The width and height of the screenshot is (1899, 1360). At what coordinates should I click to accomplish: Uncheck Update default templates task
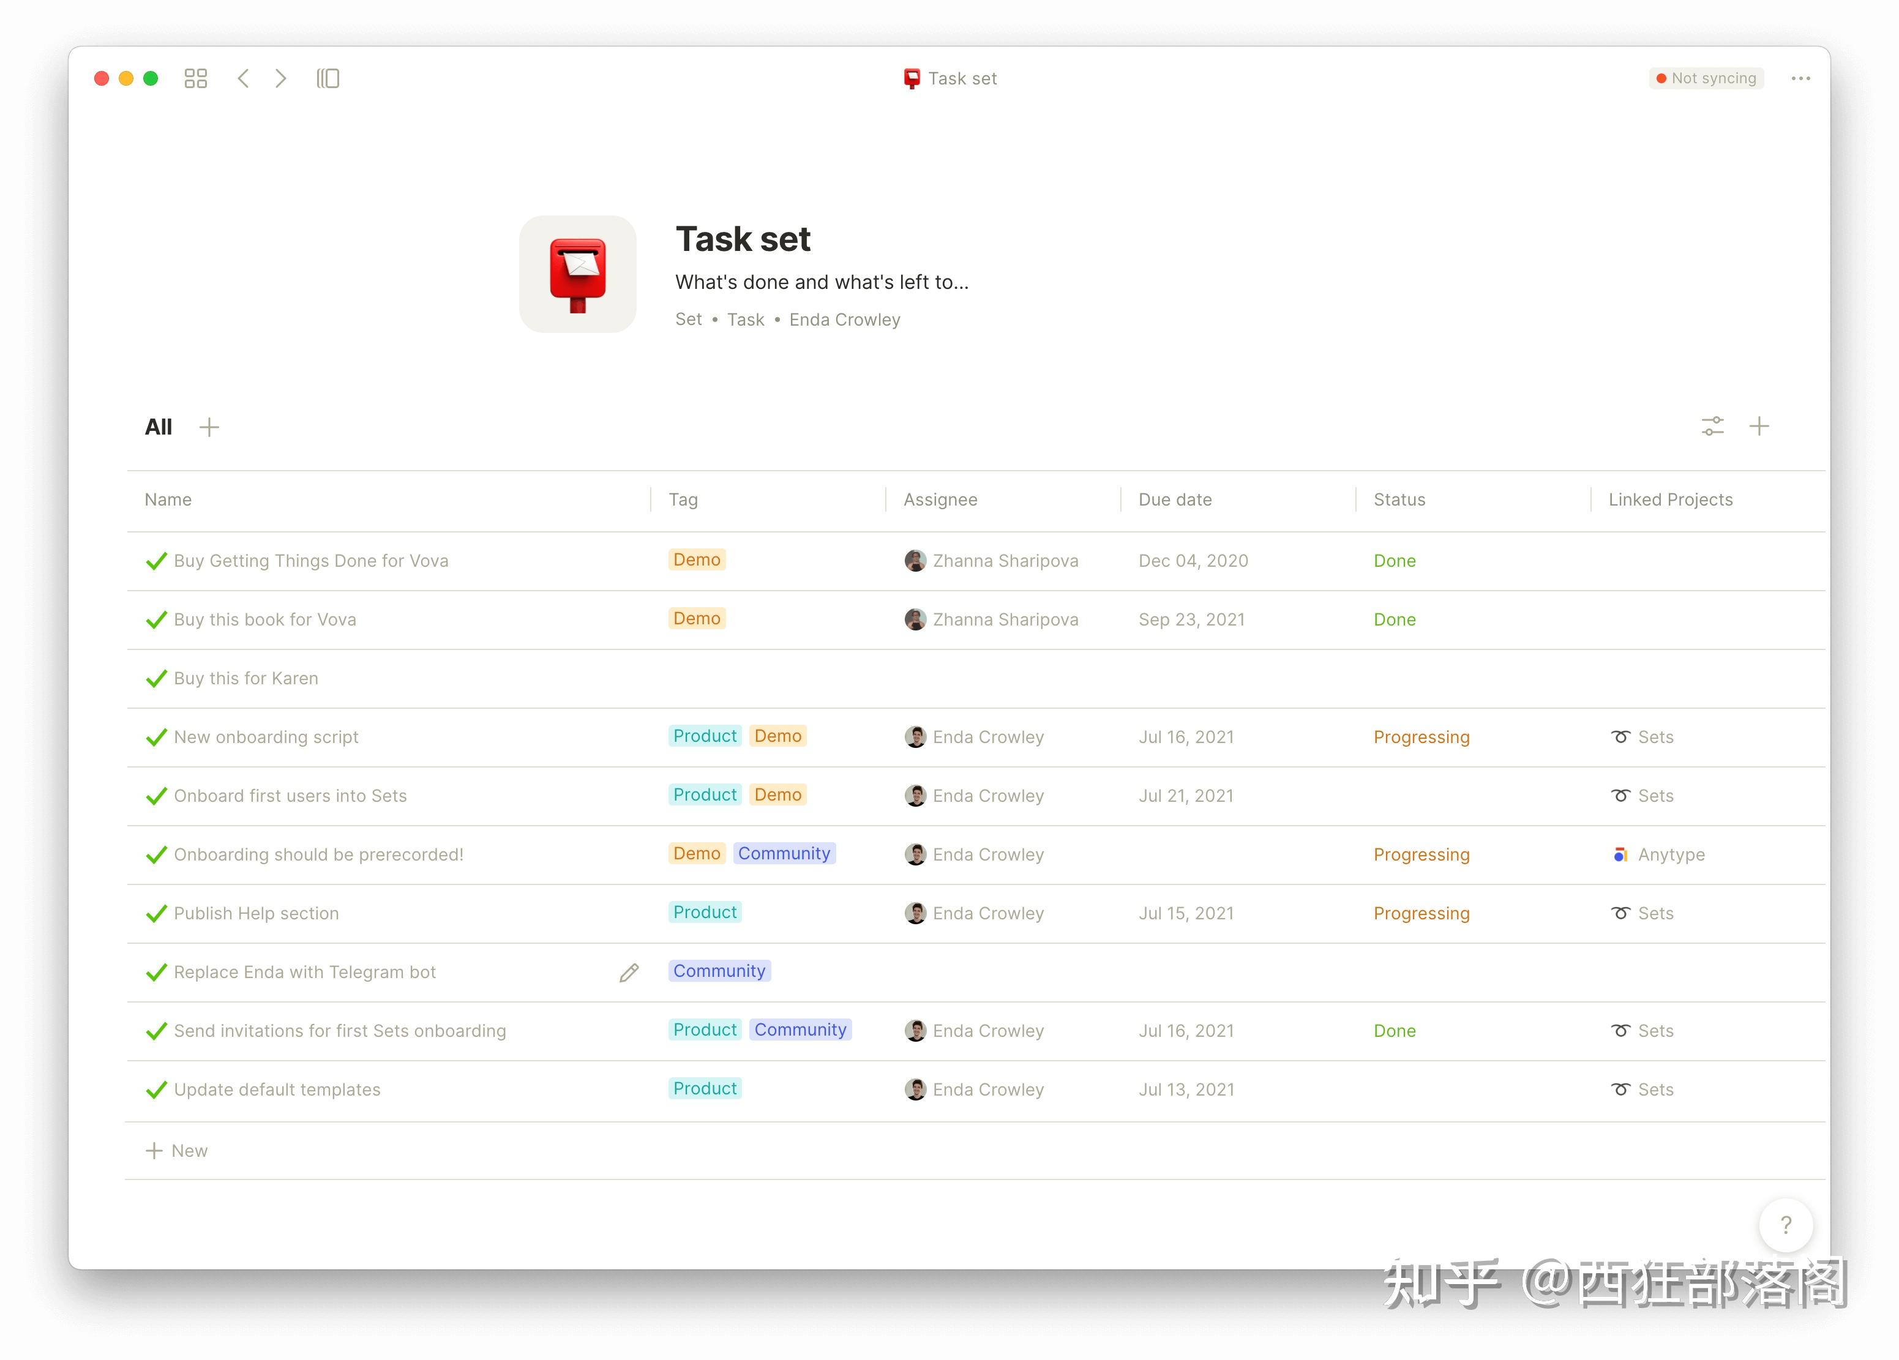pyautogui.click(x=155, y=1089)
